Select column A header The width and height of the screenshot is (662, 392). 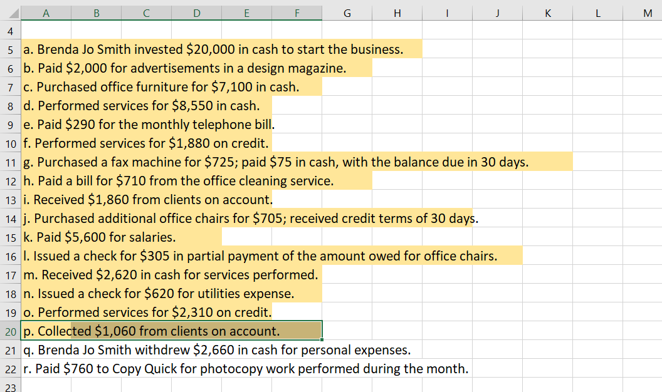(46, 11)
